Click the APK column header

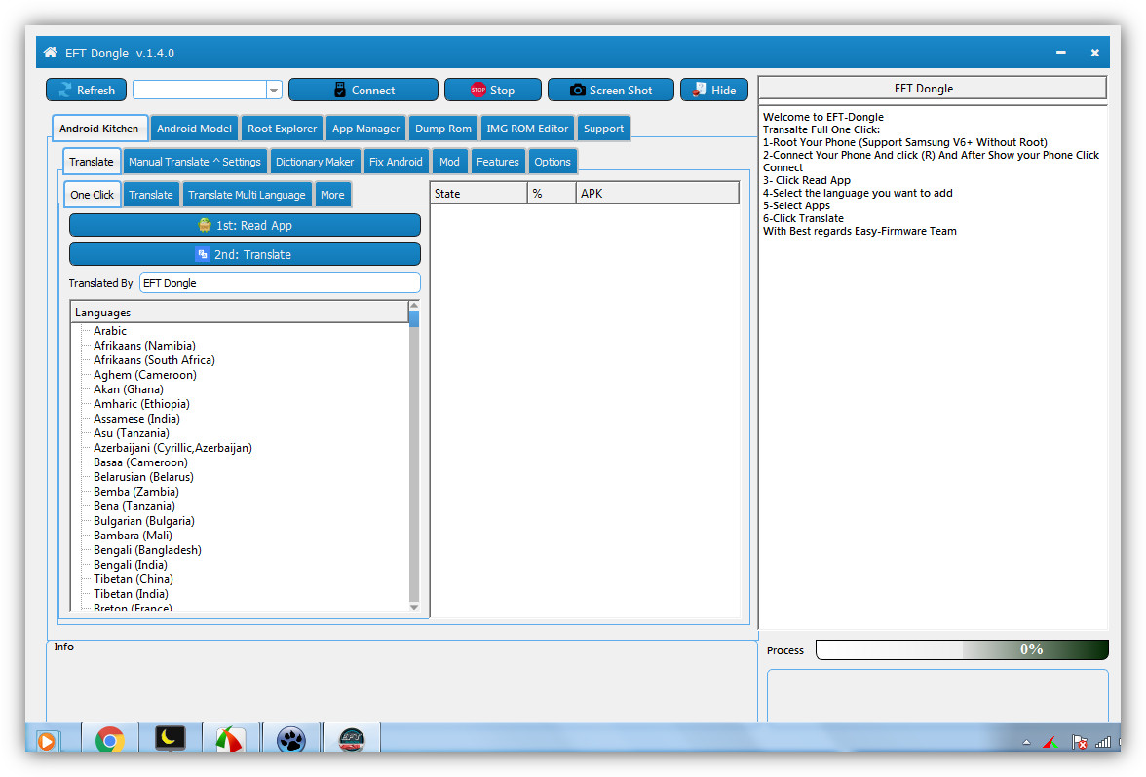(657, 194)
